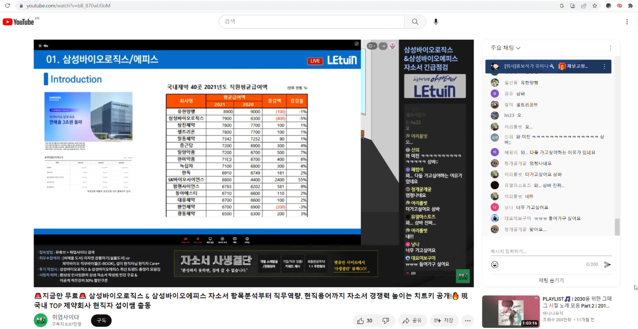Reload the page with browser refresh icon
This screenshot has height=329, width=638.
coord(7,6)
